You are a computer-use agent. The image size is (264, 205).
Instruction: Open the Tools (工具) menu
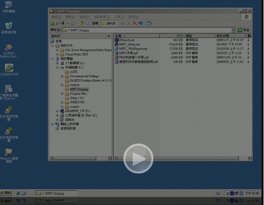click(119, 17)
